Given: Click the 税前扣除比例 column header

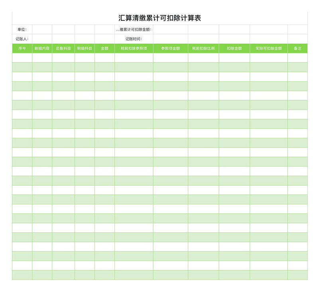Looking at the screenshot, I should pos(203,48).
